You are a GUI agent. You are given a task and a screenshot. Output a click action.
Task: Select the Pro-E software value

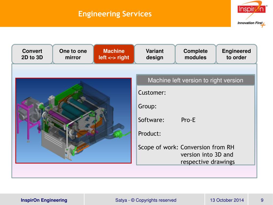[x=188, y=120]
